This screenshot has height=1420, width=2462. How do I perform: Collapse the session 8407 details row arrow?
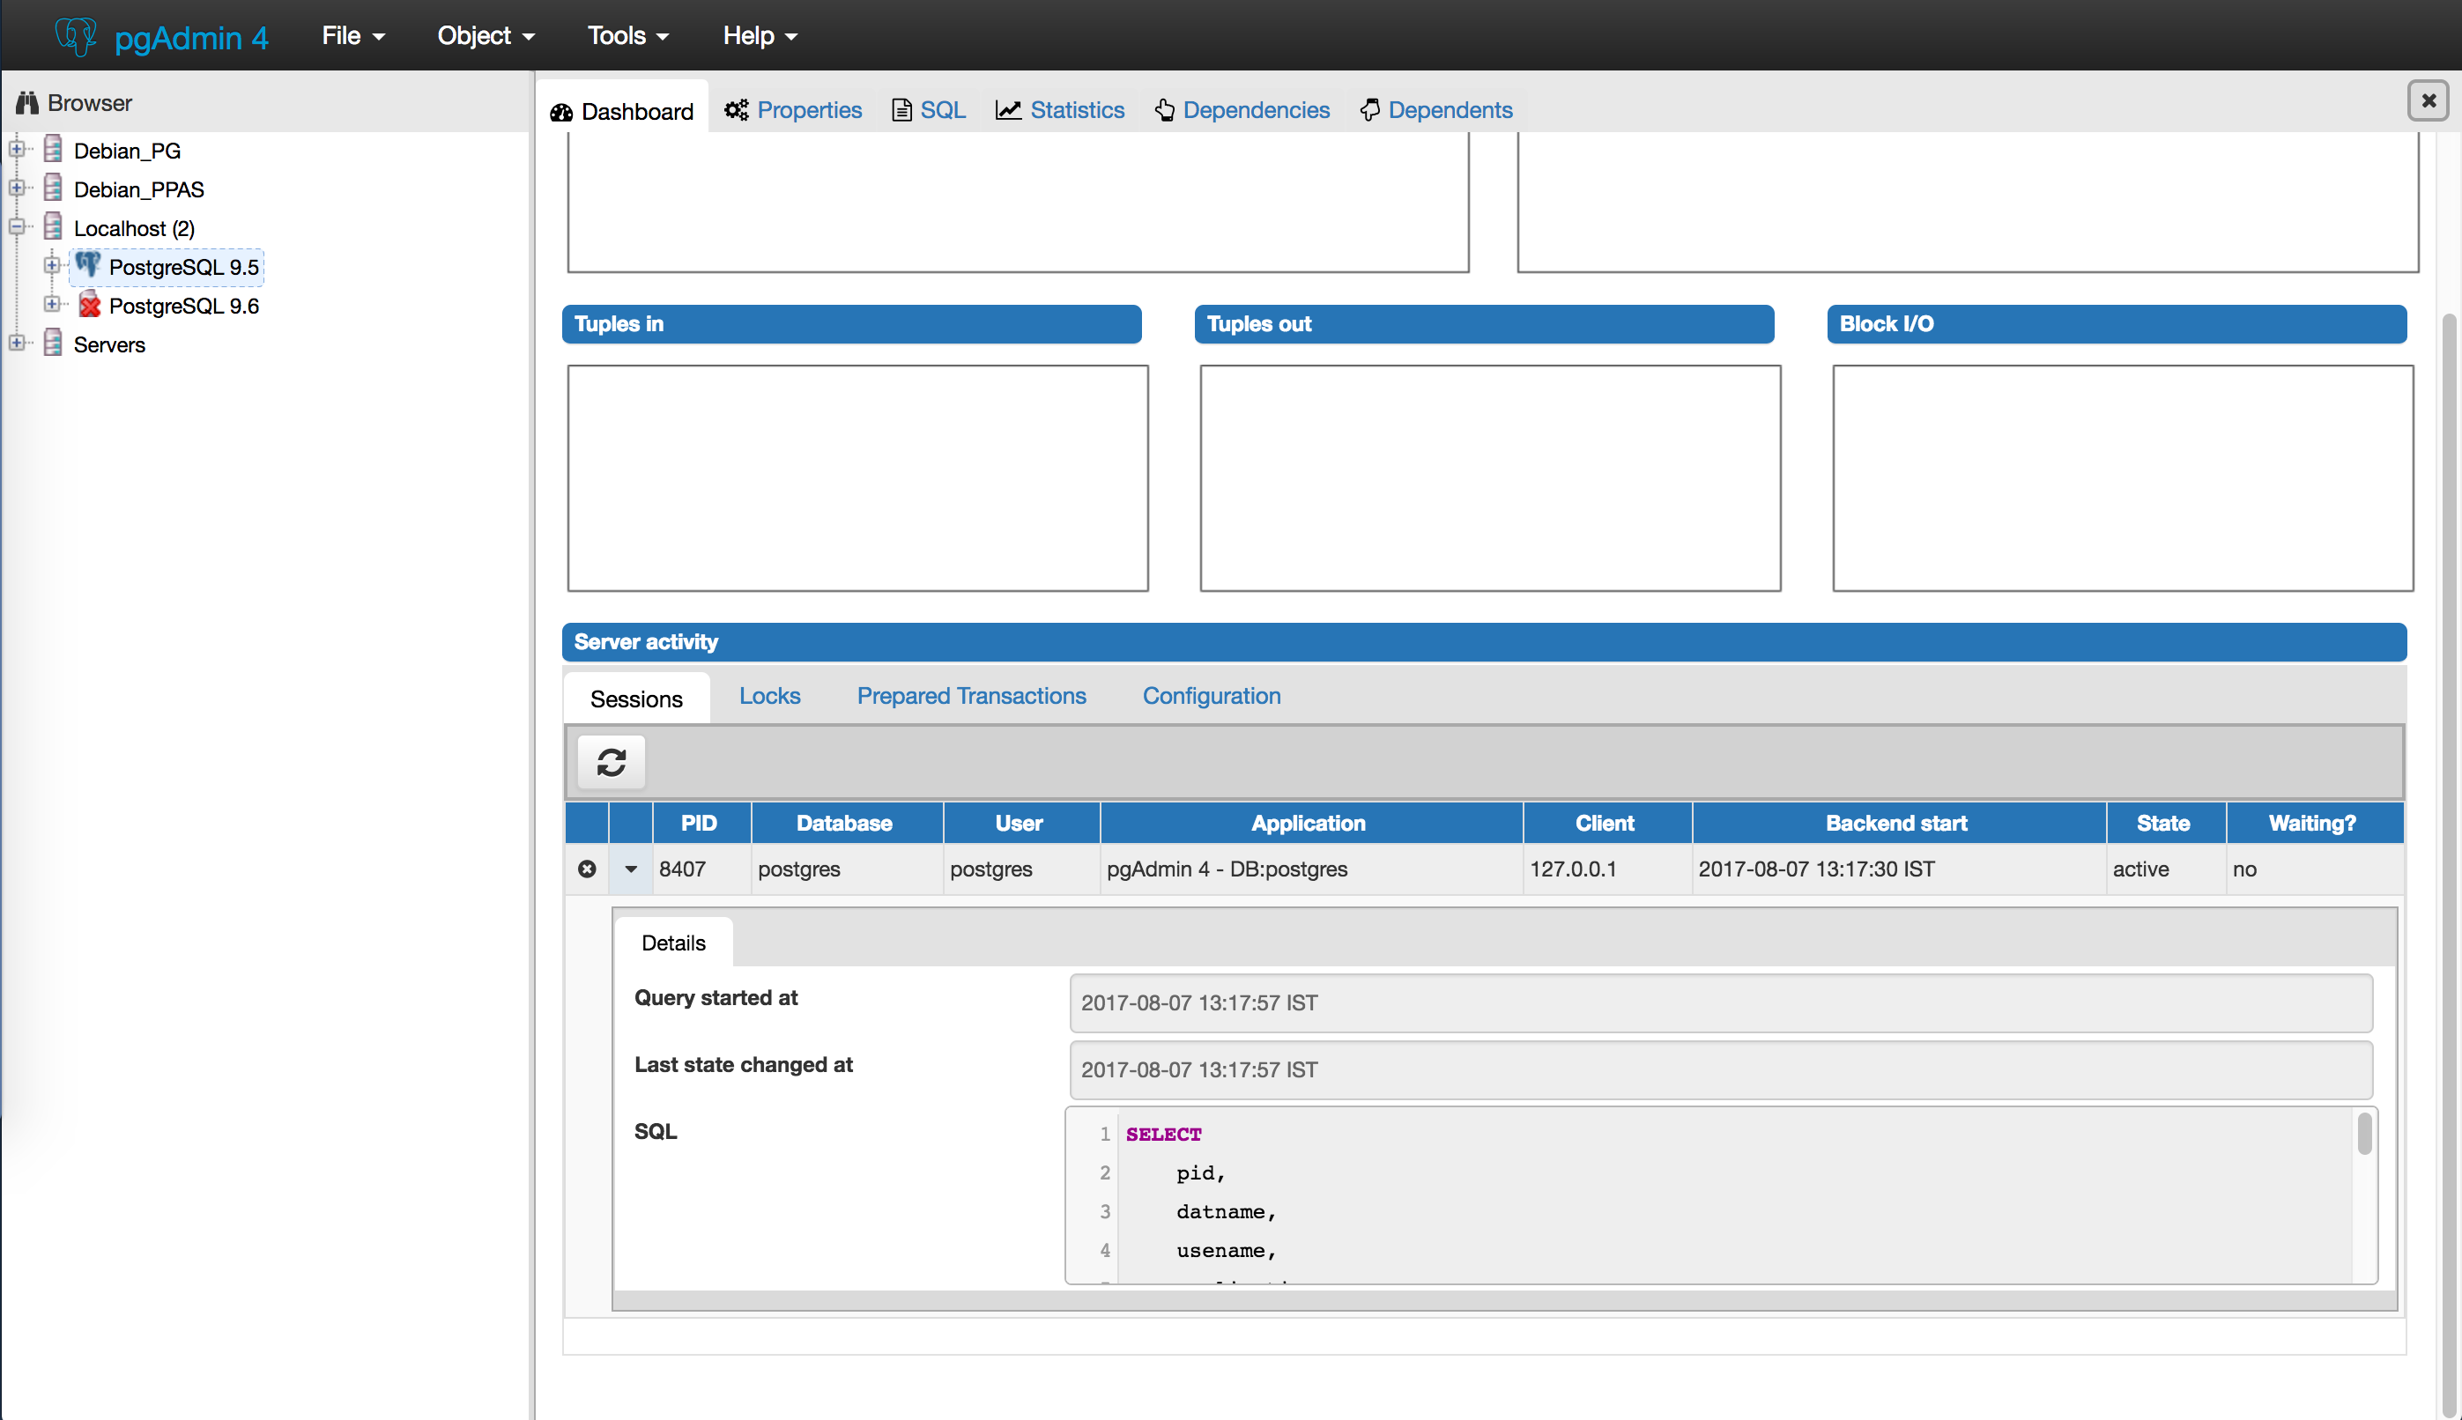[630, 868]
